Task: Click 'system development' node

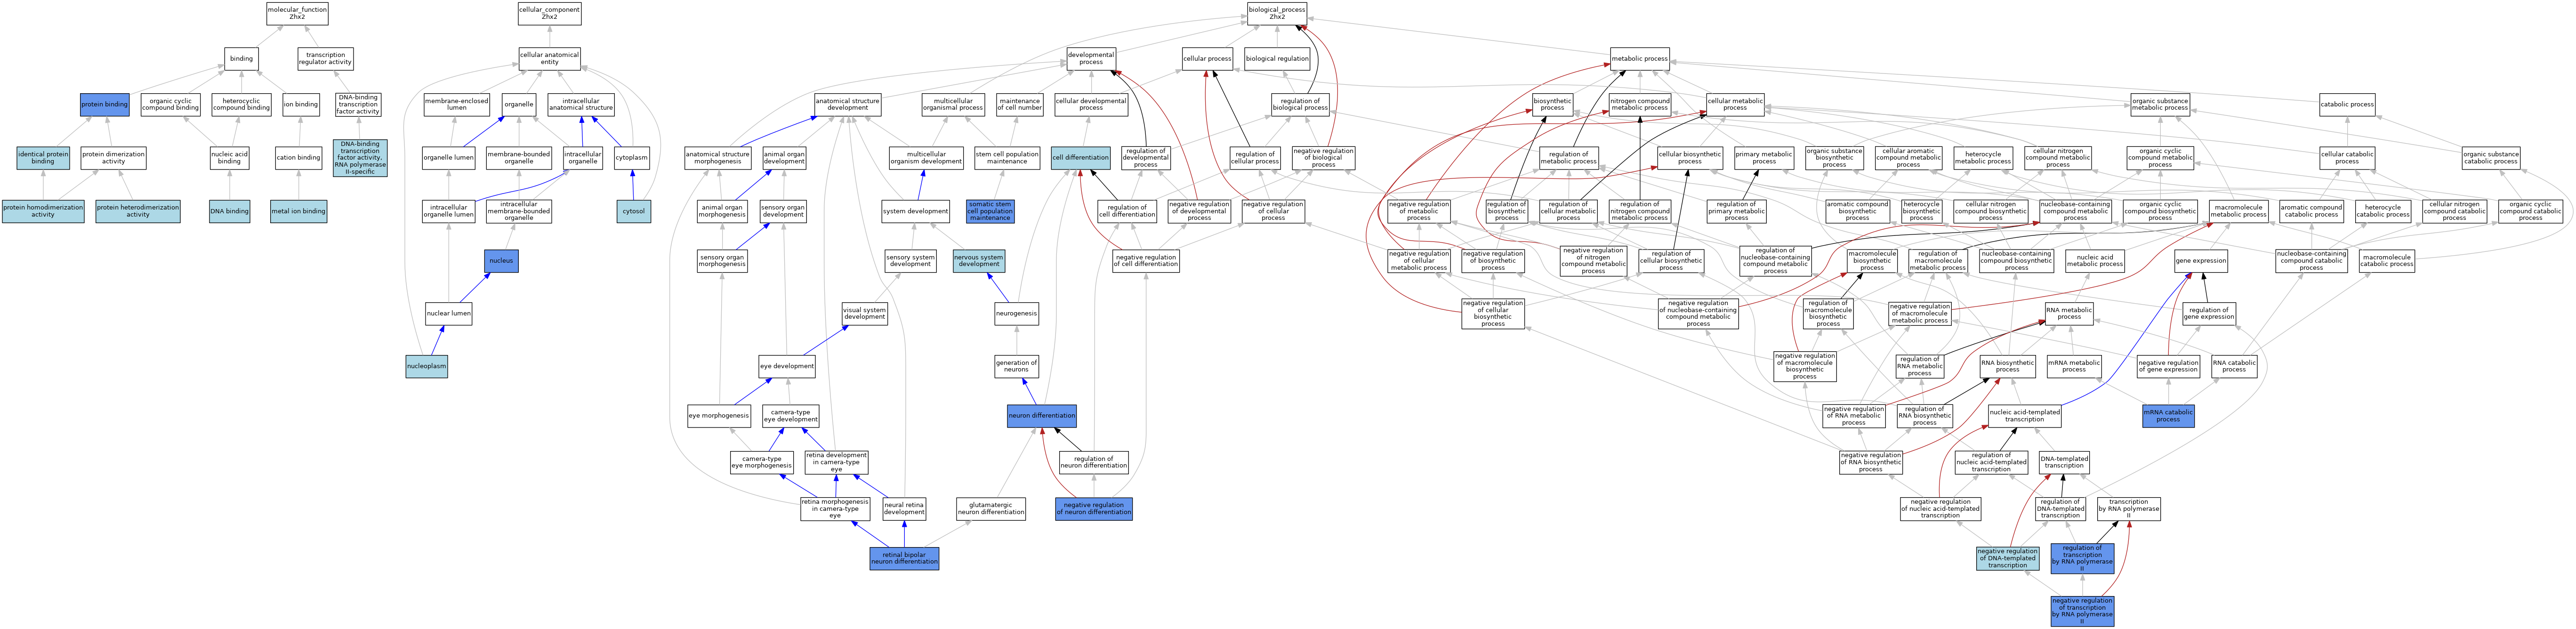Action: [x=916, y=211]
